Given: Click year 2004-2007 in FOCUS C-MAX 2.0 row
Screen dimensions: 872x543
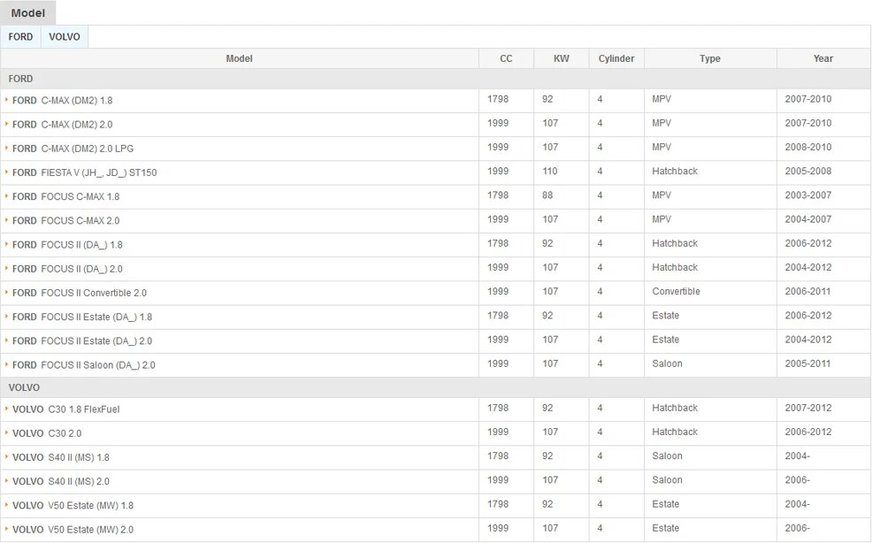Looking at the screenshot, I should (808, 219).
